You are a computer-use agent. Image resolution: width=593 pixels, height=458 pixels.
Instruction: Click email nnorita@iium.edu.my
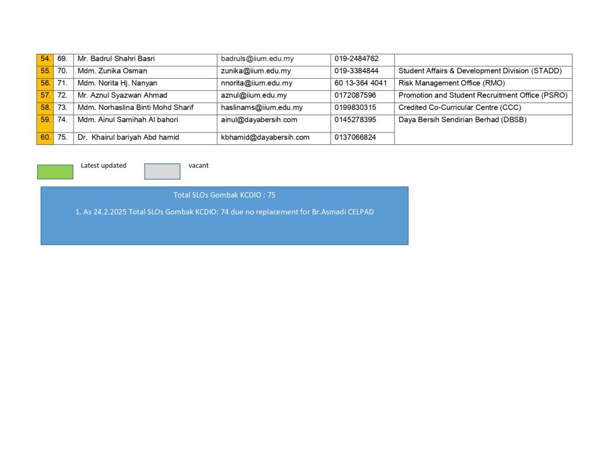[x=257, y=83]
